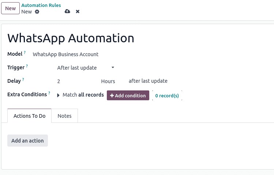The width and height of the screenshot is (274, 175).
Task: Click the 'after last update' delay text
Action: point(148,81)
